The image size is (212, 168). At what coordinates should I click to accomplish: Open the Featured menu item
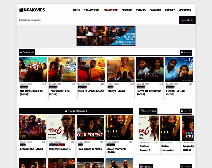pos(155,10)
